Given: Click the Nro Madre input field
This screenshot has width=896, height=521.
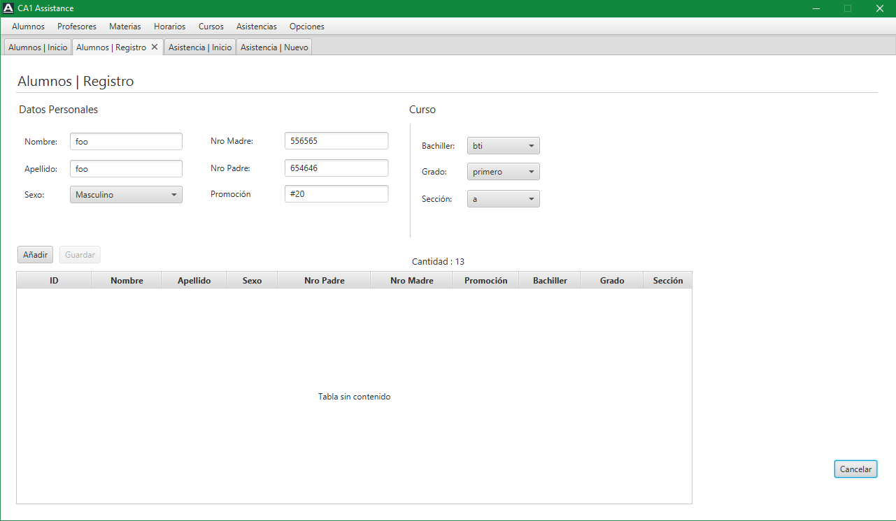Looking at the screenshot, I should click(x=336, y=140).
